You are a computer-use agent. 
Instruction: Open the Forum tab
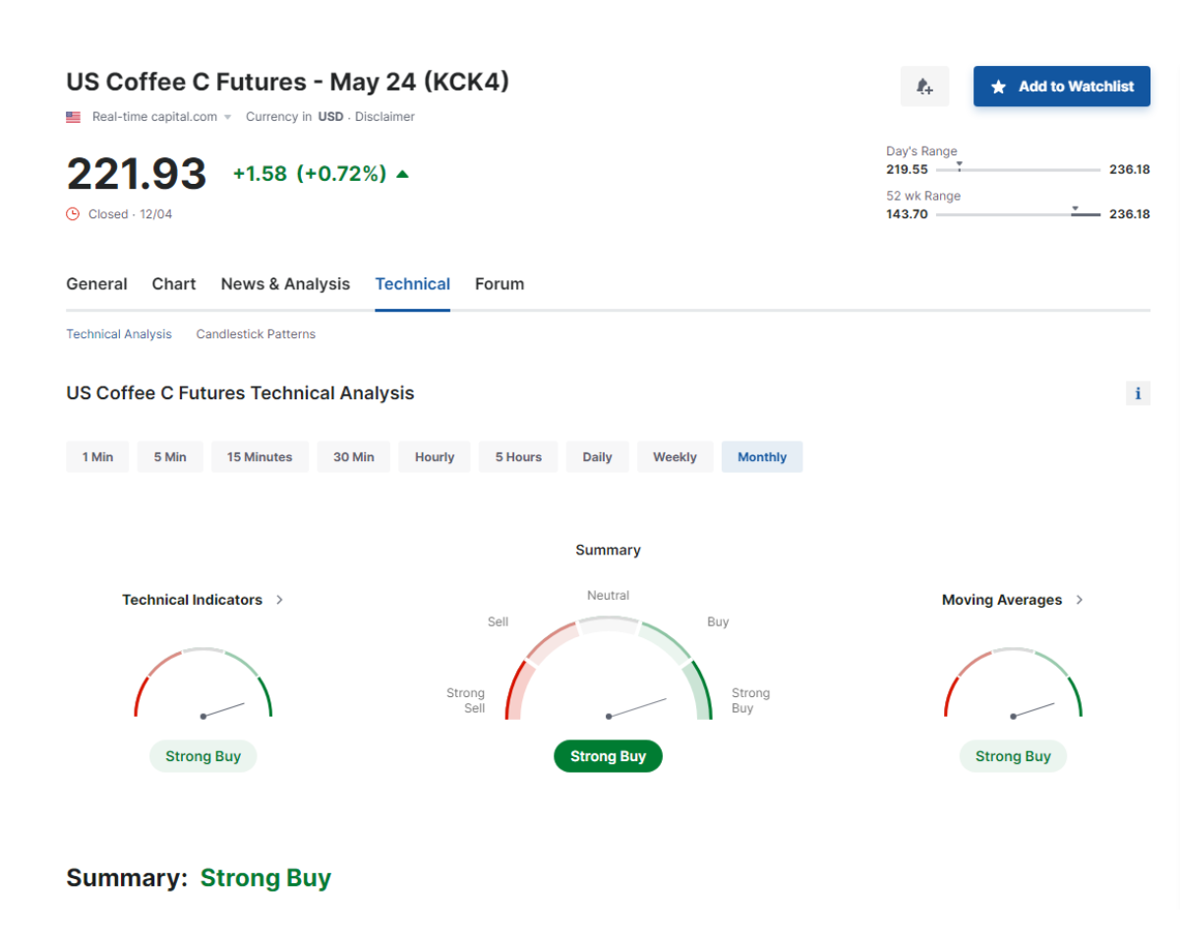point(500,284)
